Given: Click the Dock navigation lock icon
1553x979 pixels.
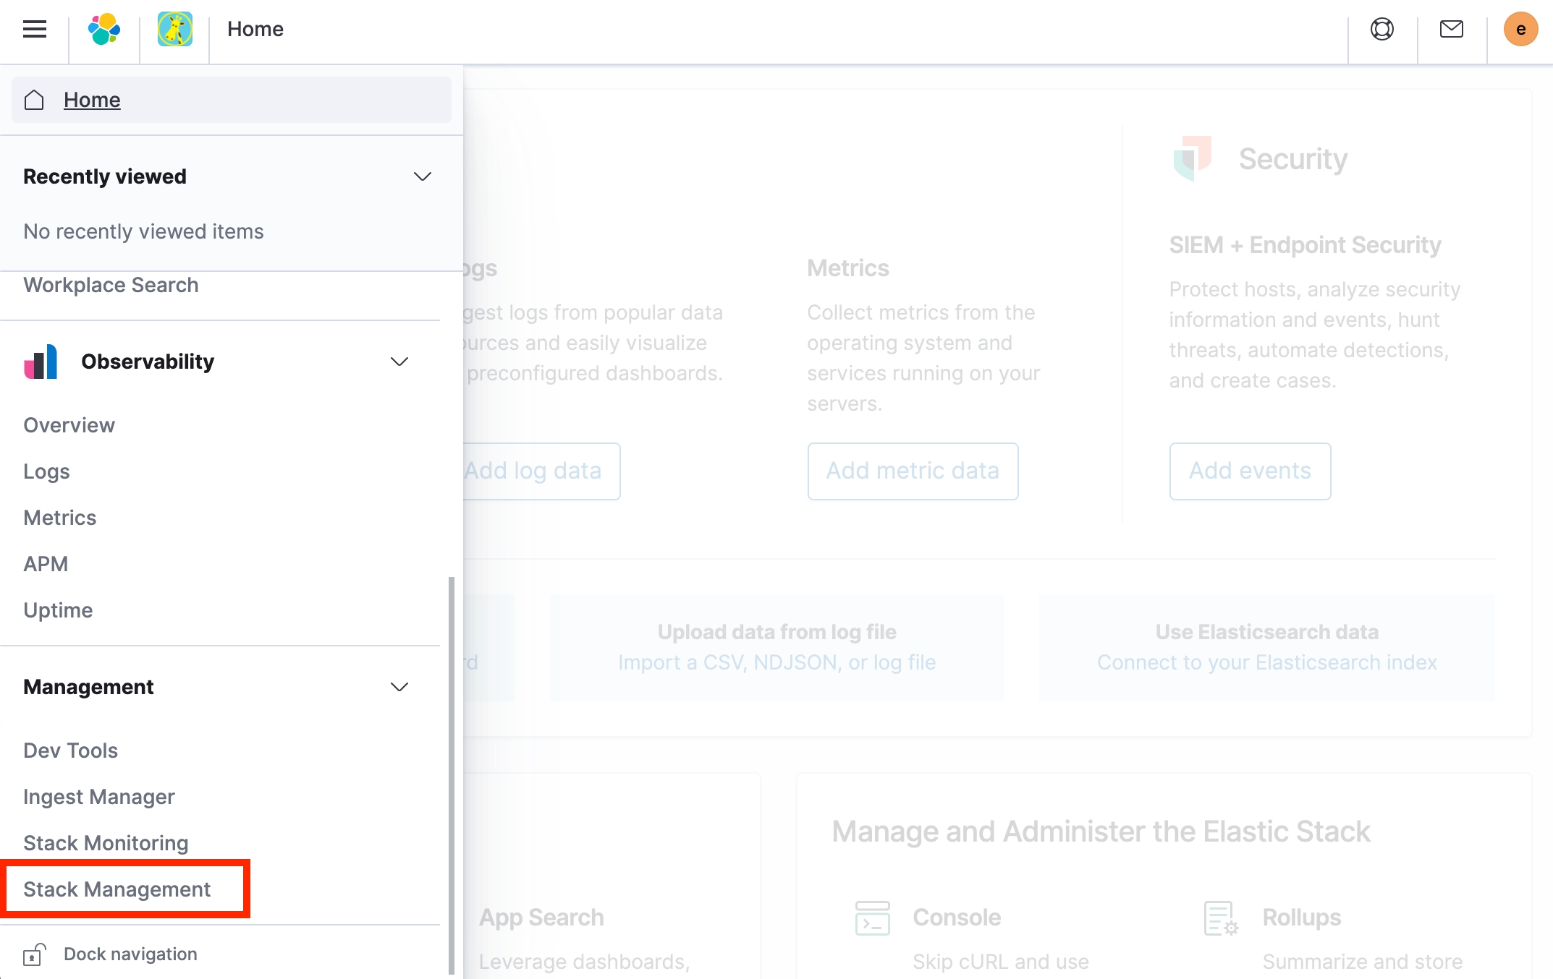Looking at the screenshot, I should point(33,954).
